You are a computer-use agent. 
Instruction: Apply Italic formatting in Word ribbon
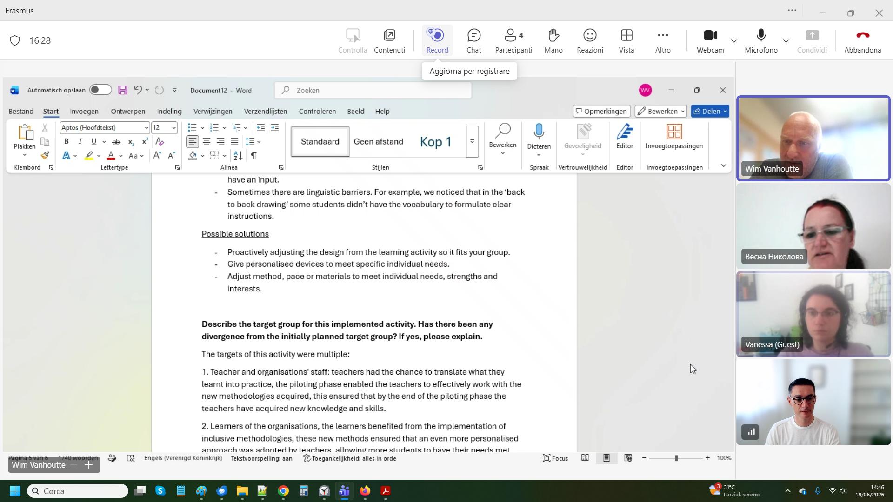(x=80, y=142)
